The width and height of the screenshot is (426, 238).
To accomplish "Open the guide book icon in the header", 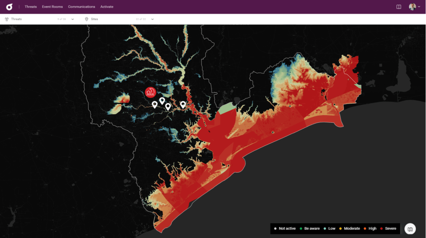I will point(398,7).
